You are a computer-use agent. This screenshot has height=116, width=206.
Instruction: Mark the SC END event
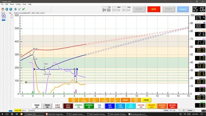115,100
